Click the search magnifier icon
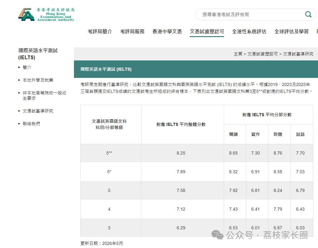The image size is (318, 248). 308,14
